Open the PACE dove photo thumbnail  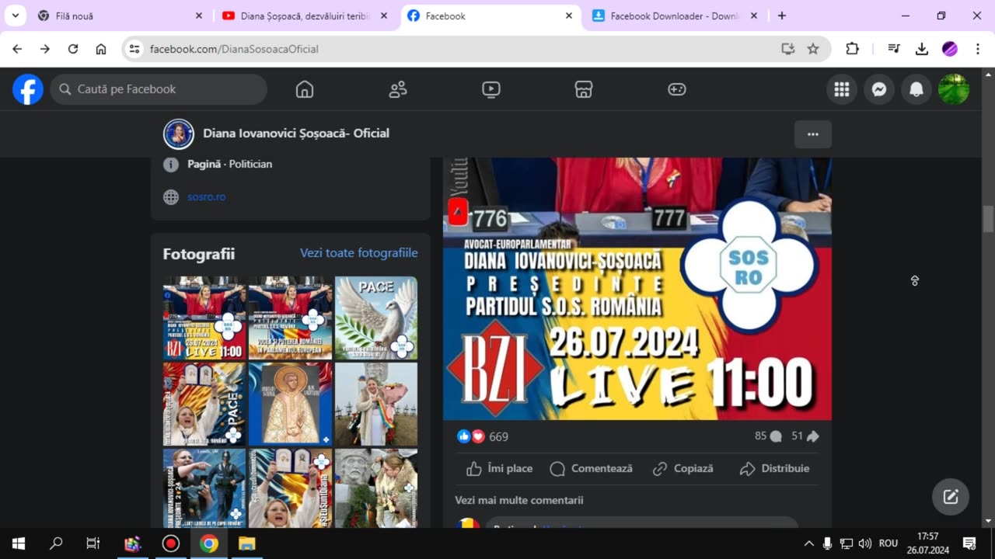pyautogui.click(x=376, y=318)
